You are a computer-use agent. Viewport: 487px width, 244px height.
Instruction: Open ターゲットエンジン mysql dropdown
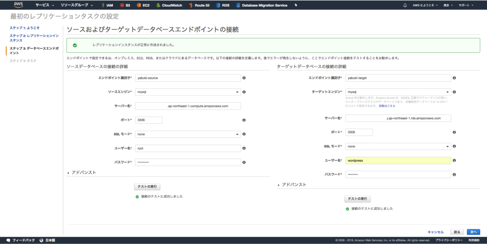coord(398,92)
